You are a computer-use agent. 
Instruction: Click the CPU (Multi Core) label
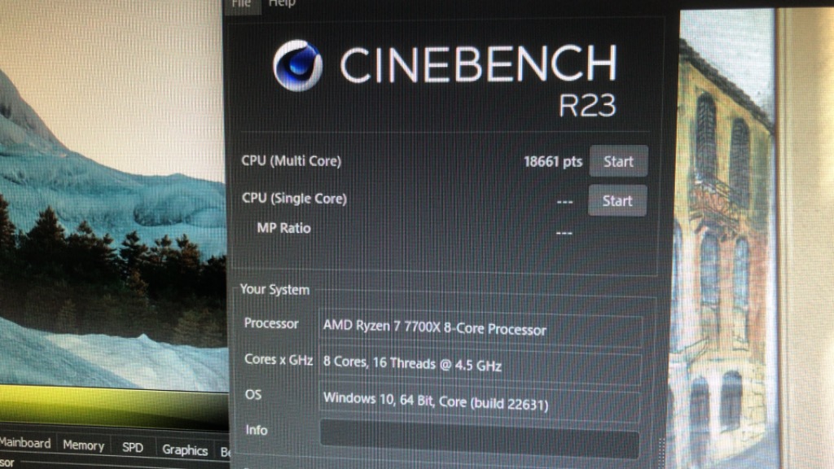292,160
